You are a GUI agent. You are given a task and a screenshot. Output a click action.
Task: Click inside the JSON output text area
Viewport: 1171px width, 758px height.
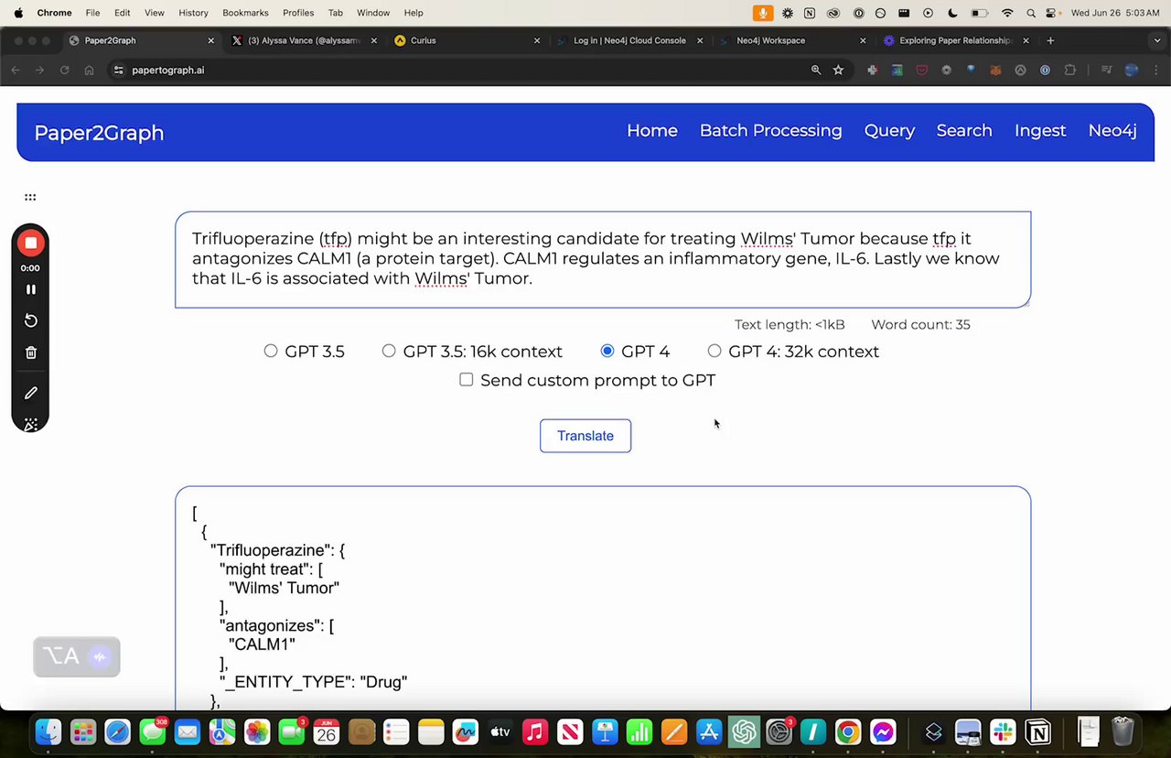click(603, 598)
